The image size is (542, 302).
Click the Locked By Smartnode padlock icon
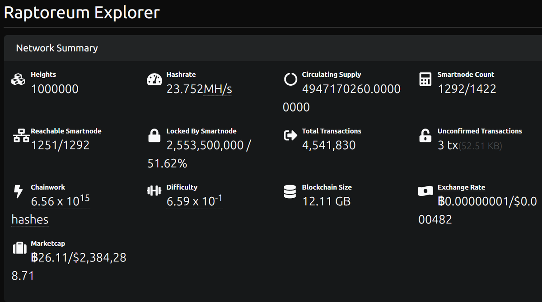pos(154,136)
